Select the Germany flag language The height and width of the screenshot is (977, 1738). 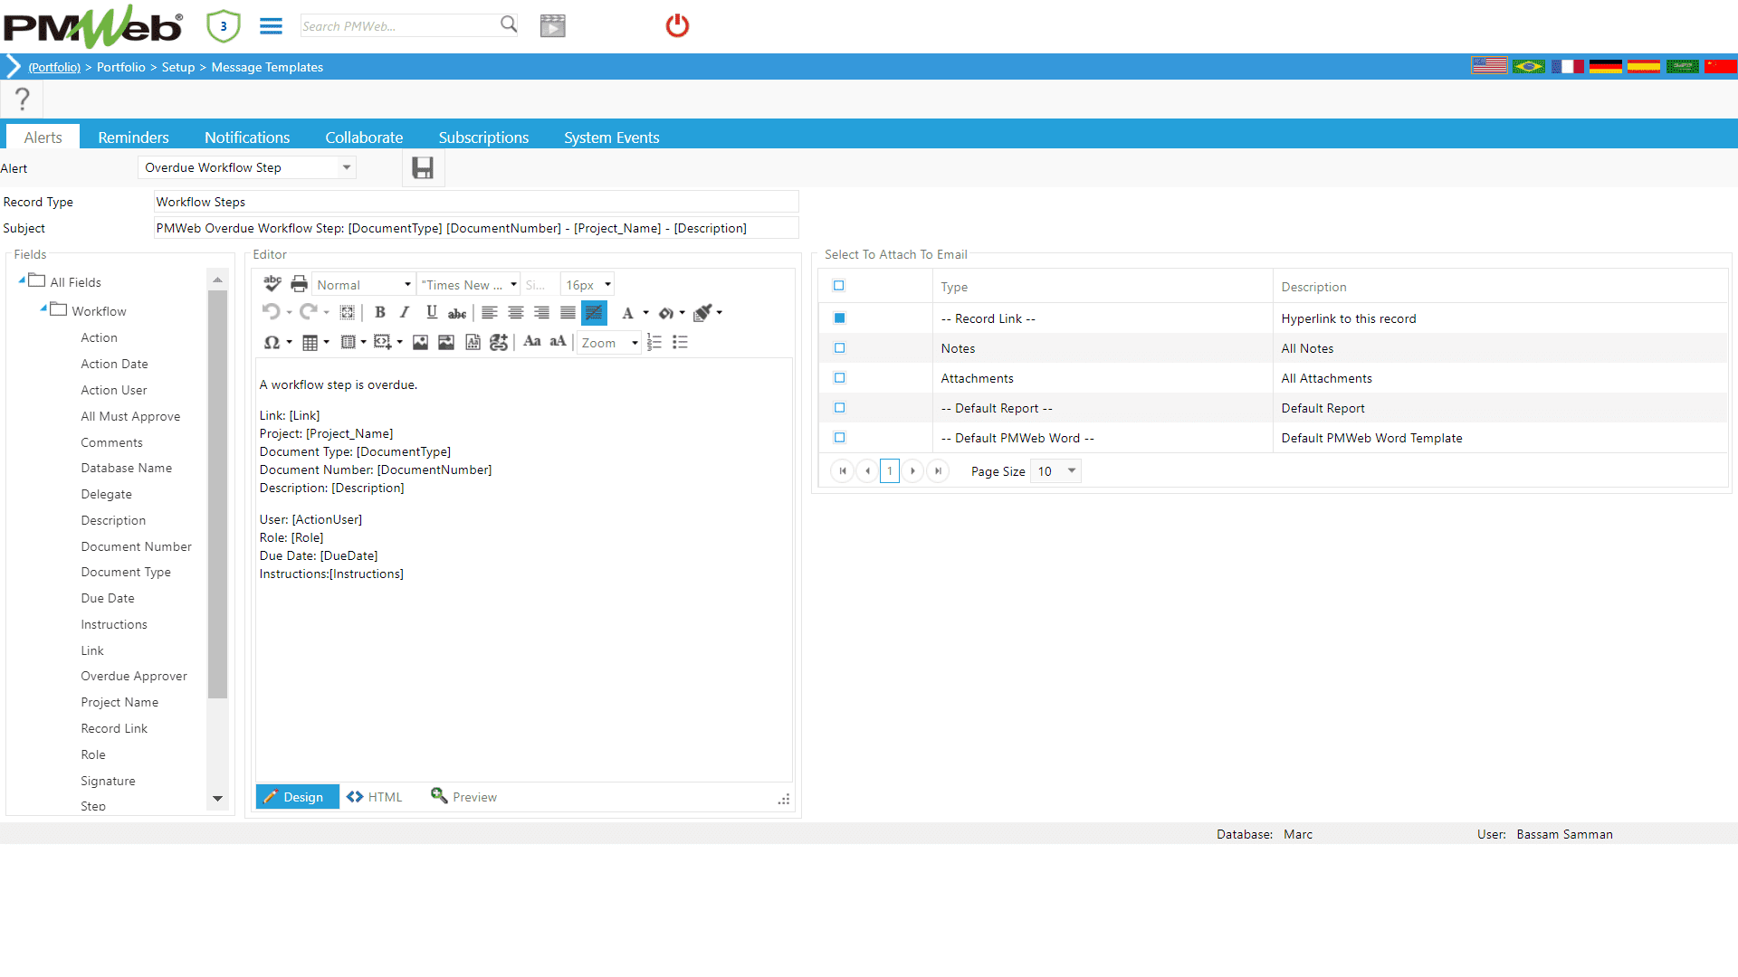(1605, 66)
